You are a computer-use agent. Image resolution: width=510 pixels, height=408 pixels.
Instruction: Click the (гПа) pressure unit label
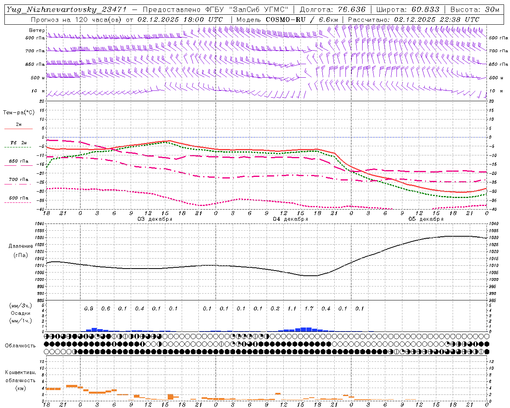point(21,255)
